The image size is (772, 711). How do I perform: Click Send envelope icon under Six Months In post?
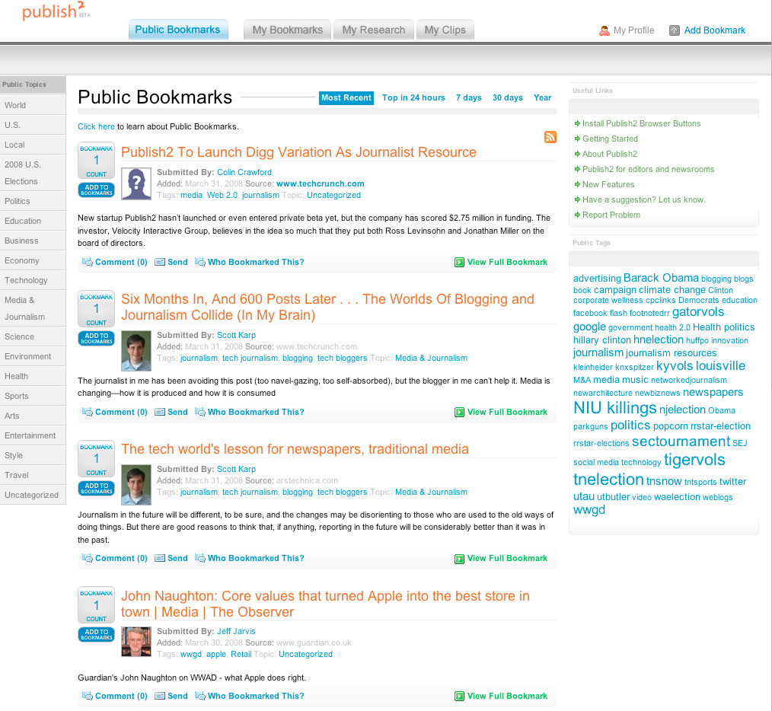[x=160, y=412]
